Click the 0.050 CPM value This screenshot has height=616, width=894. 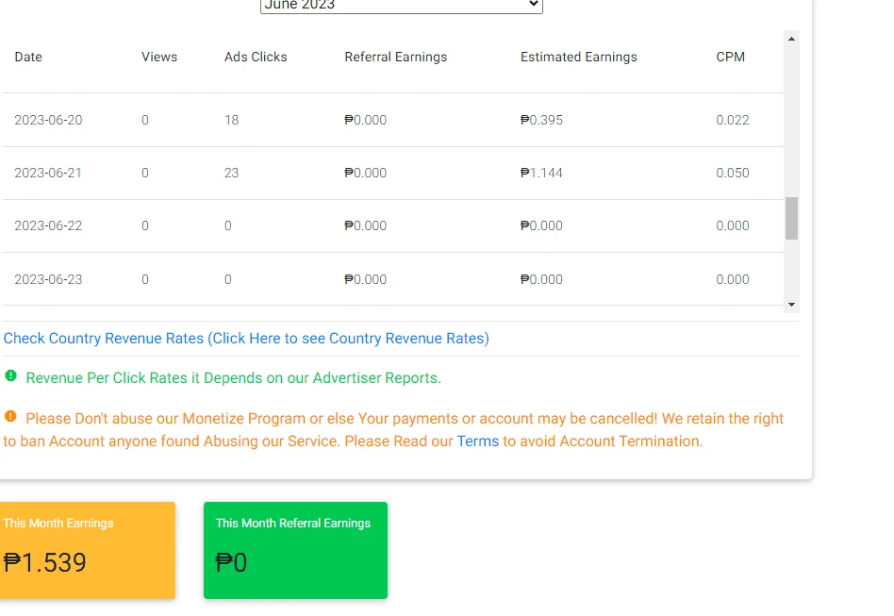[733, 173]
